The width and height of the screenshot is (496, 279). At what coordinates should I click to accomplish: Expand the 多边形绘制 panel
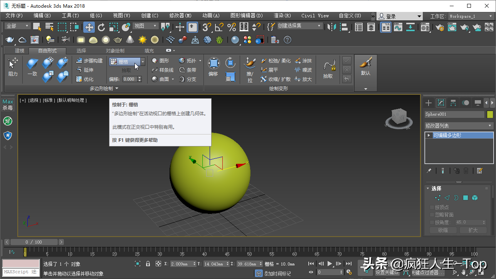(x=104, y=89)
